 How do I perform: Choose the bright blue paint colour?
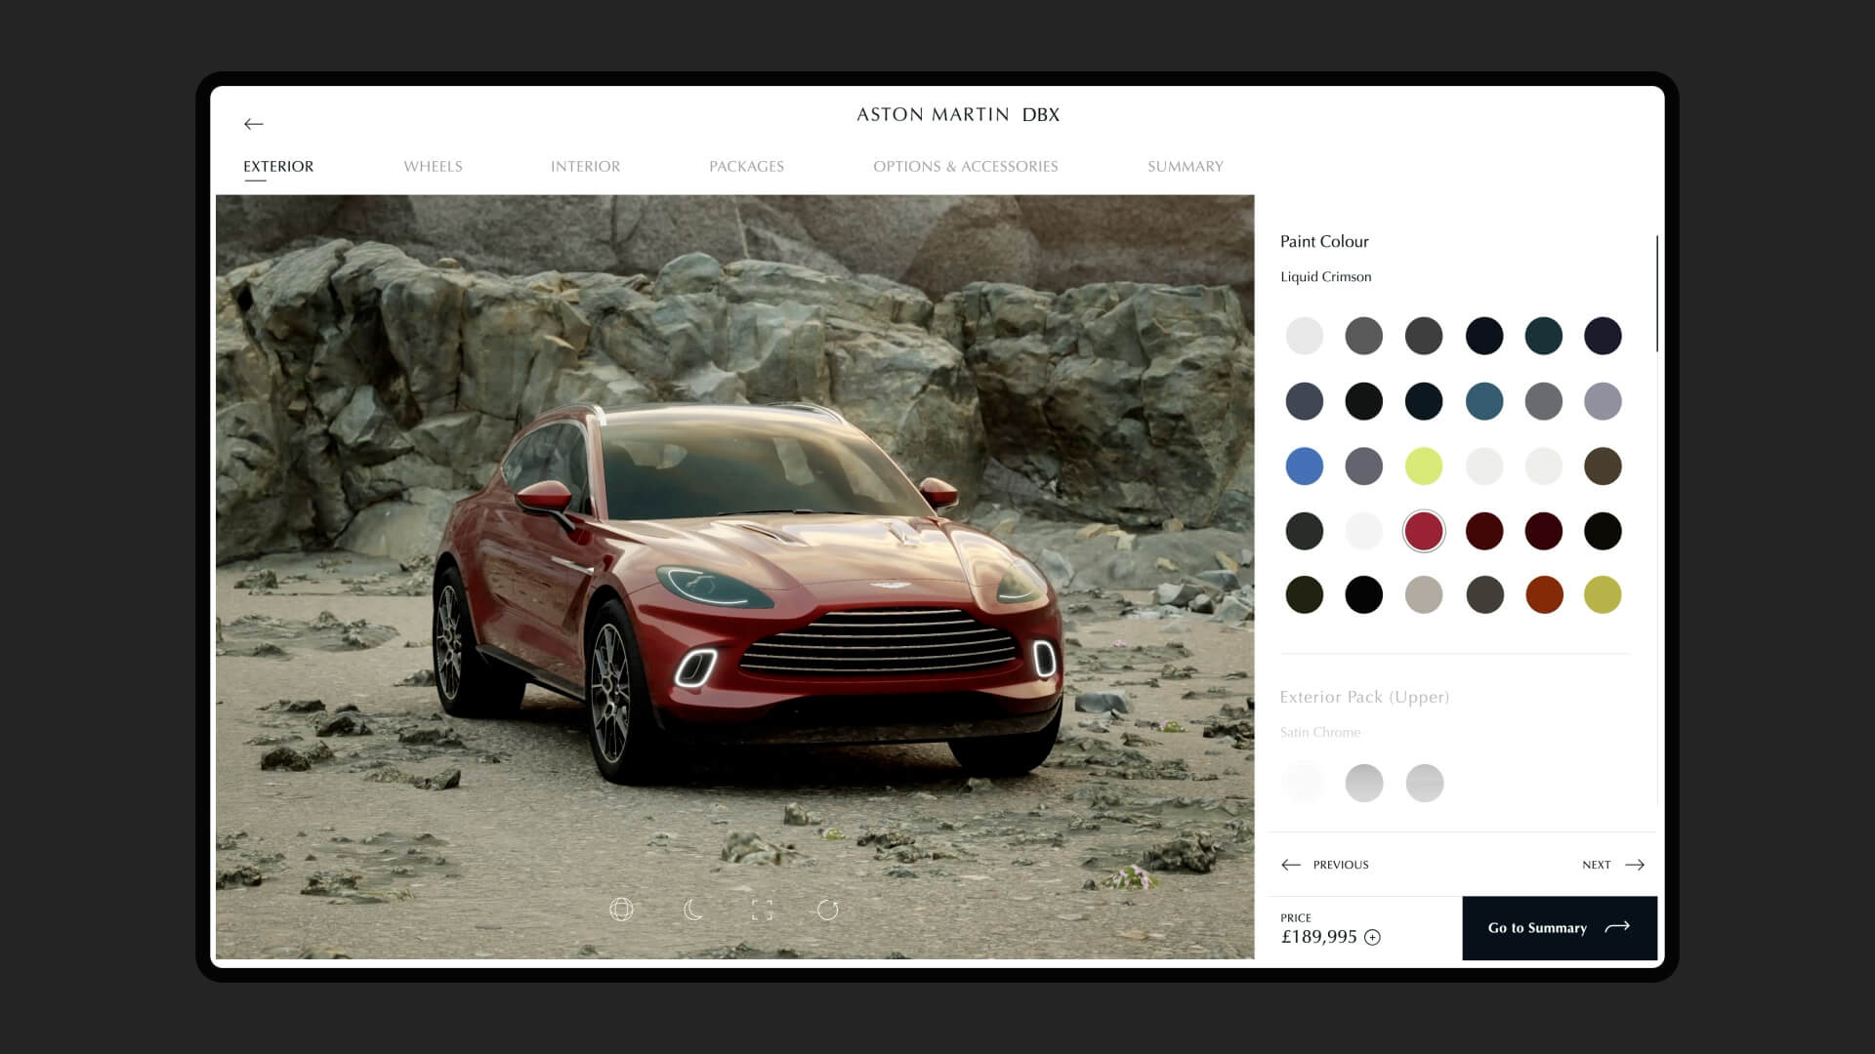point(1305,466)
